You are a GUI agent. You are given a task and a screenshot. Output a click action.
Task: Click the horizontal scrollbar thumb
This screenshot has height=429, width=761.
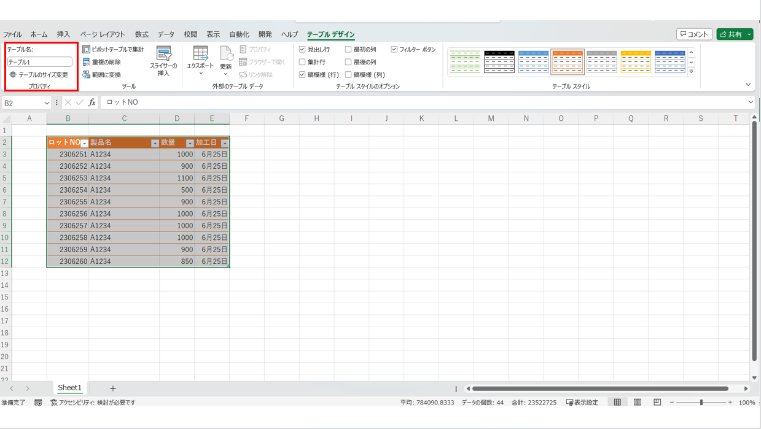tap(600, 388)
